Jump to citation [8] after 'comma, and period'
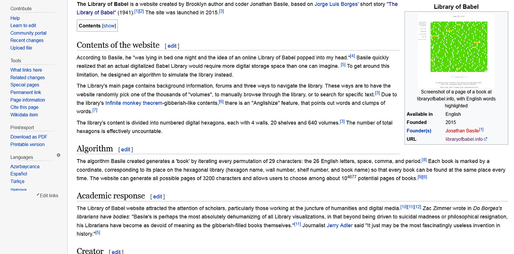 pos(424,160)
